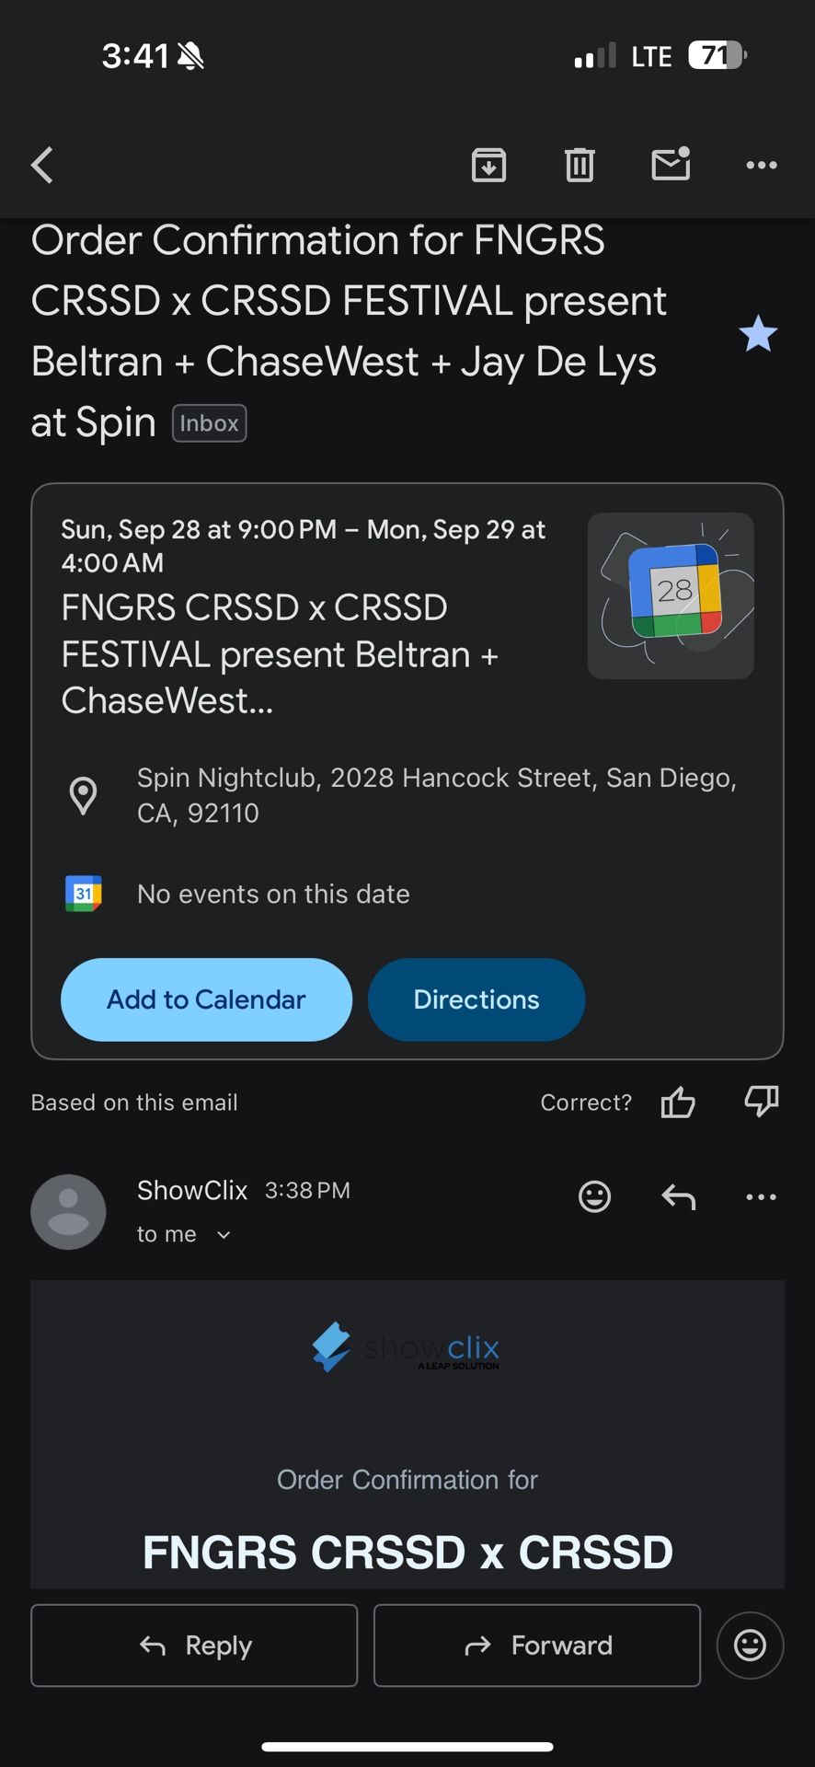The image size is (815, 1767).
Task: Toggle the star on this email
Action: click(758, 333)
